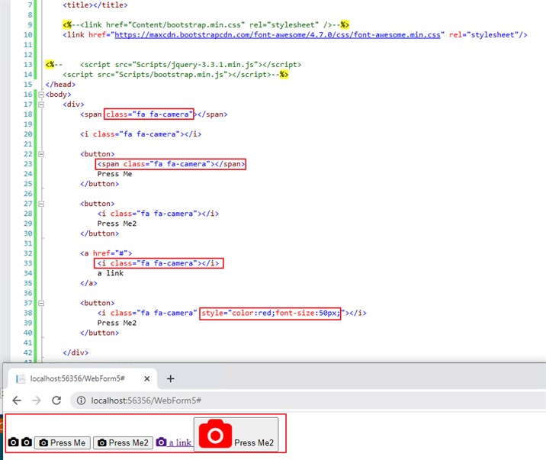Click the jquery-3.3.1.min.js script line
The height and width of the screenshot is (460, 546).
click(191, 64)
